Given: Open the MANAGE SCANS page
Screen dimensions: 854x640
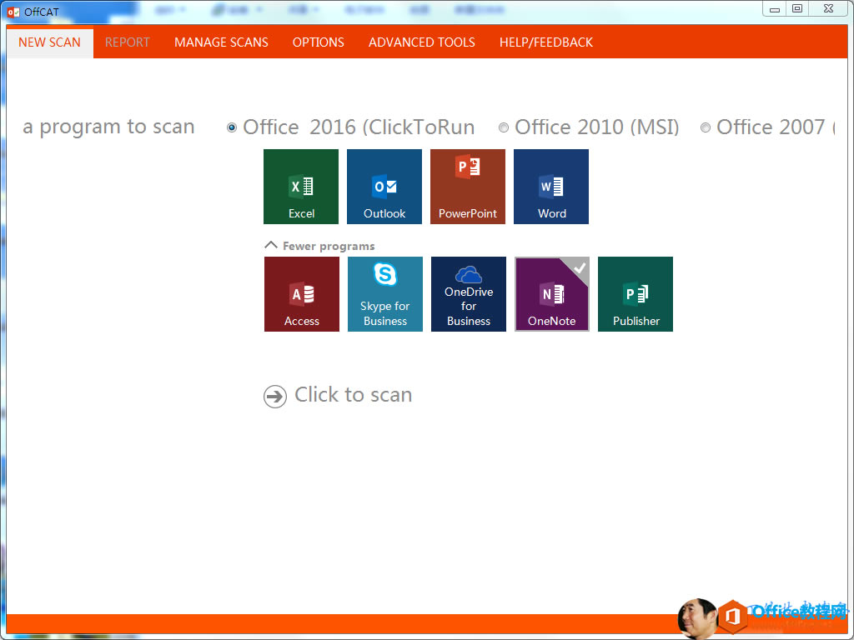Looking at the screenshot, I should point(221,42).
